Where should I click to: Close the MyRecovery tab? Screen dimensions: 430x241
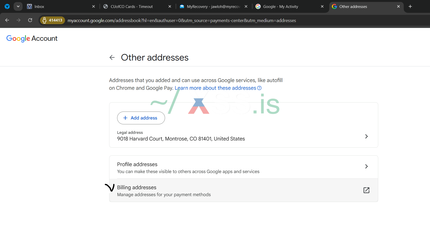tap(246, 7)
